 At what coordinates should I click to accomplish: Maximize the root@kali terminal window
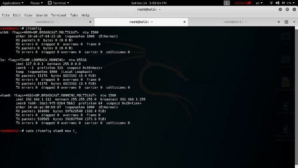287,9
